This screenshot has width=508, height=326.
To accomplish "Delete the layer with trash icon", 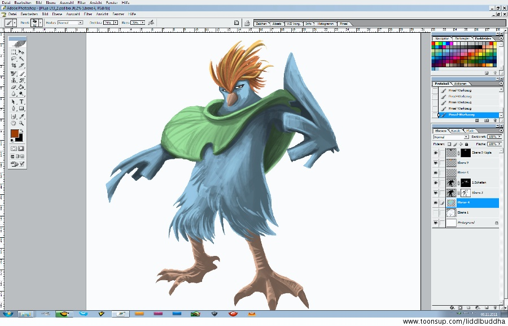I will [494, 307].
